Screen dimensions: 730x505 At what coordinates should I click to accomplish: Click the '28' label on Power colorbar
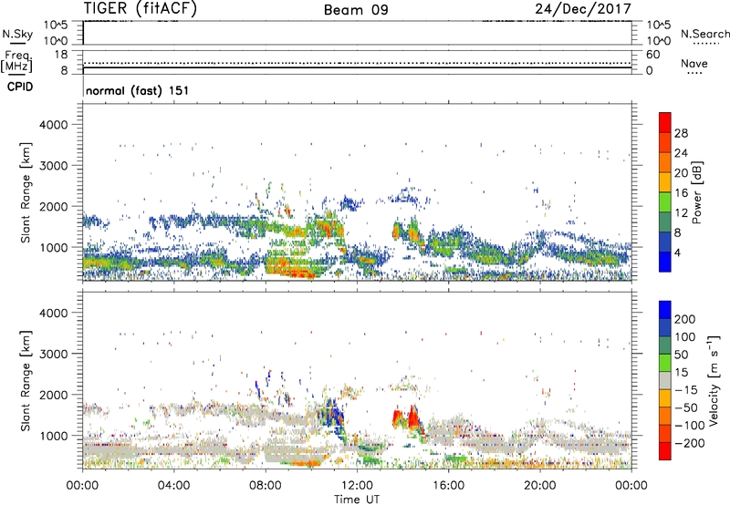click(x=681, y=133)
